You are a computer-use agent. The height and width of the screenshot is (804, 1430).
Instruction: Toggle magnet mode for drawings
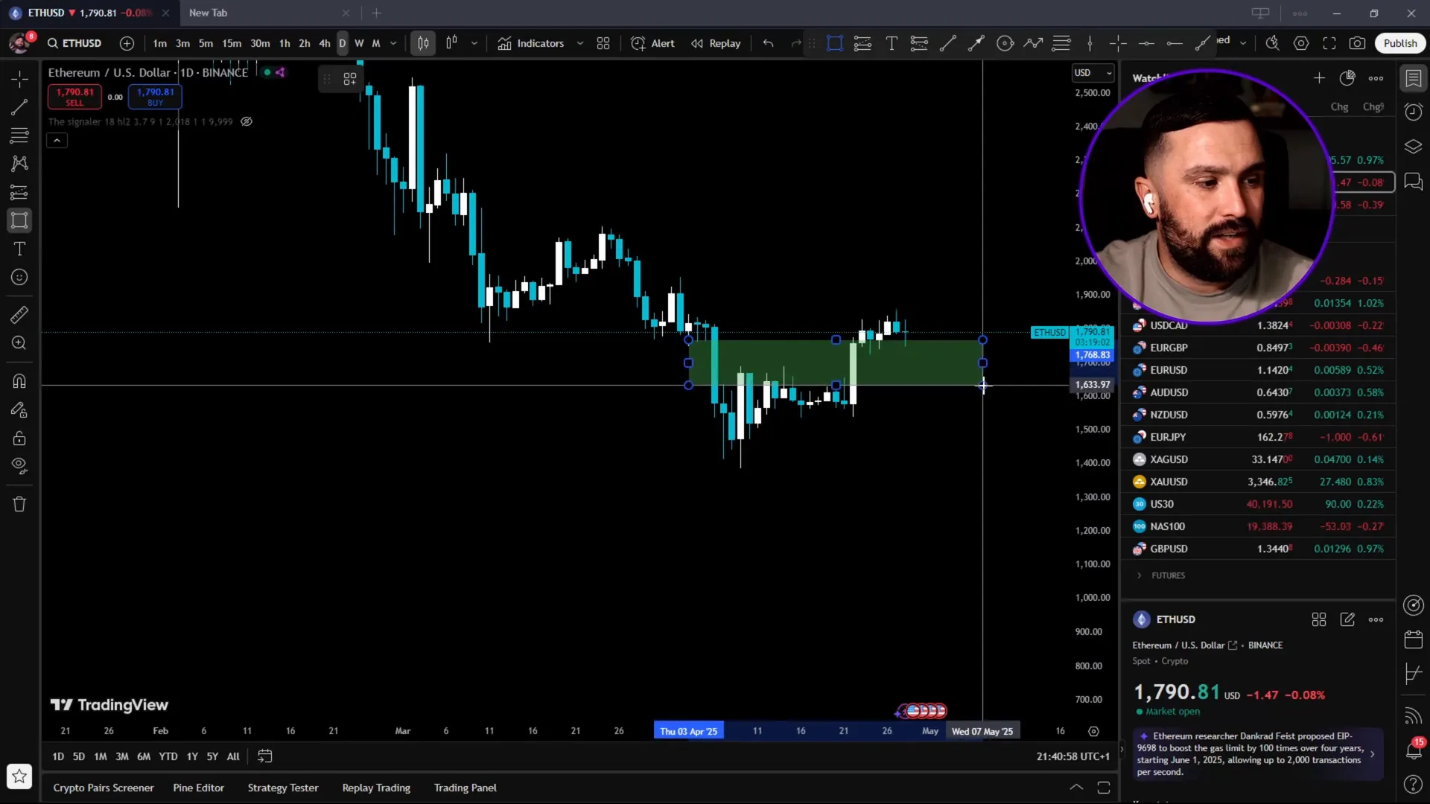click(19, 381)
